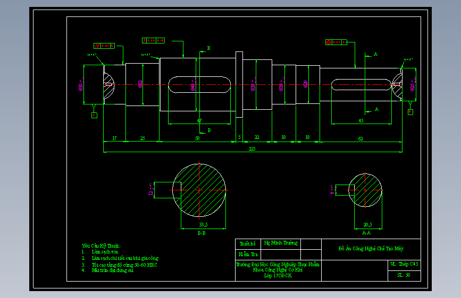This screenshot has width=461, height=298.
Task: Select the 'Khoa Công Nghệ Cơ Khí' line
Action: point(278,270)
